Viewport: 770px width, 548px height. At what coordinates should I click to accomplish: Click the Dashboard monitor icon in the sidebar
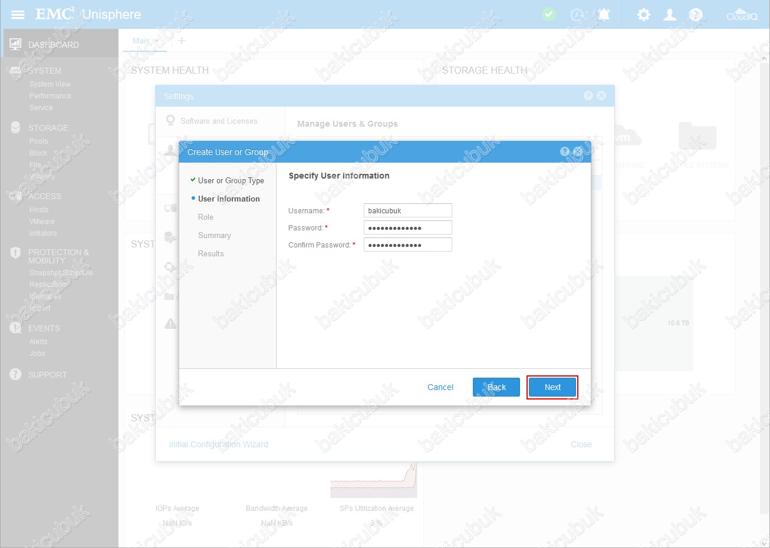(x=16, y=44)
